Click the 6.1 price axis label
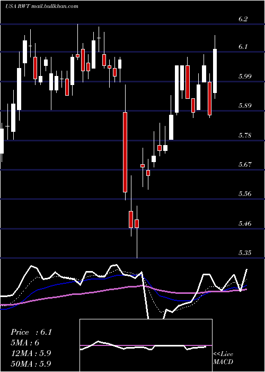This screenshot has height=372, width=265. pos(243,47)
